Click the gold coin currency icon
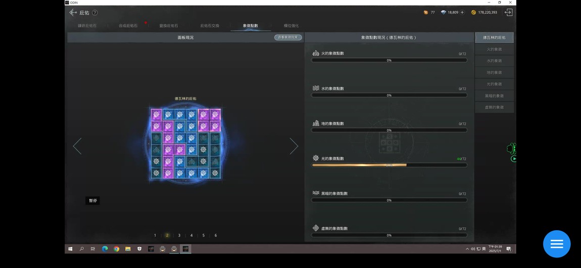Screen dimensions: 581x268 pos(473,12)
